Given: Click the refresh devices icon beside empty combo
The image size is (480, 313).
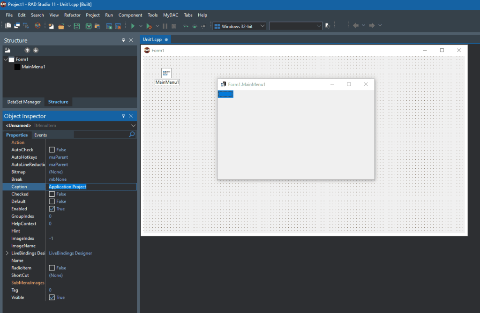Looking at the screenshot, I should click(328, 26).
